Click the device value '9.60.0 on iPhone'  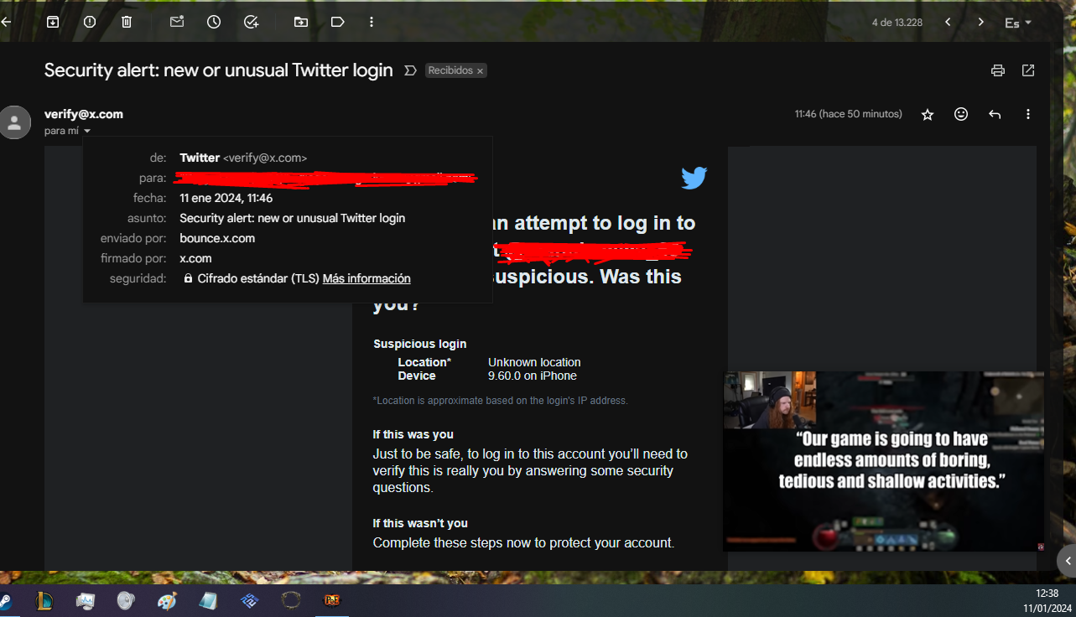(x=533, y=376)
